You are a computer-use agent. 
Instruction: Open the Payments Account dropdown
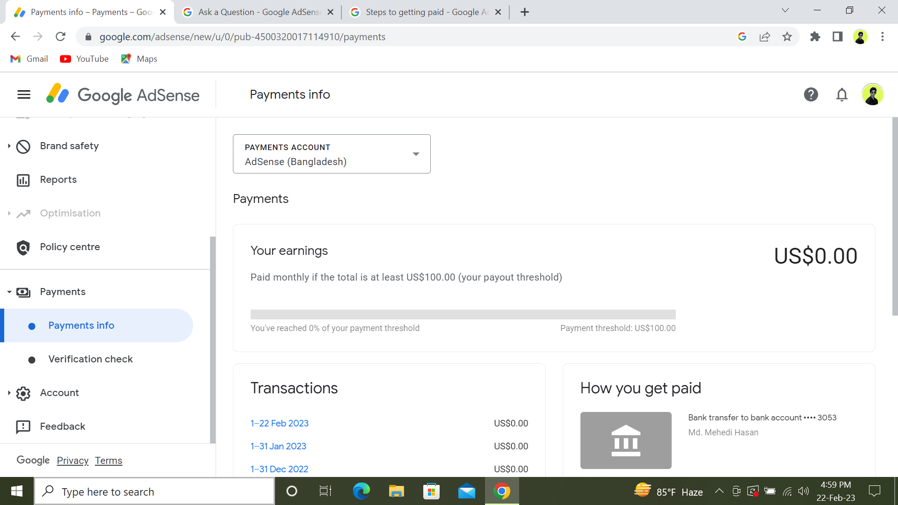pyautogui.click(x=332, y=154)
